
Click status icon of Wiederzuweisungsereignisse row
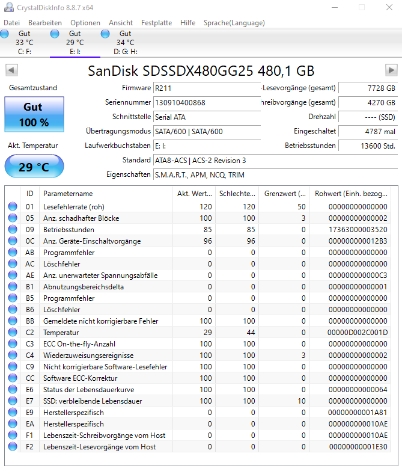[x=13, y=355]
